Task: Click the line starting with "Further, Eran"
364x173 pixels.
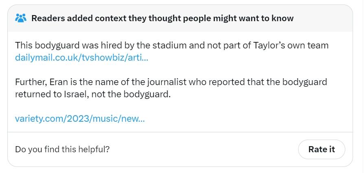Action: [x=171, y=82]
